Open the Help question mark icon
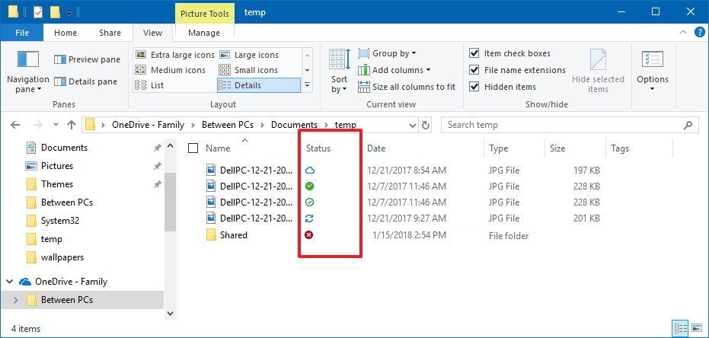The width and height of the screenshot is (709, 338). point(700,33)
